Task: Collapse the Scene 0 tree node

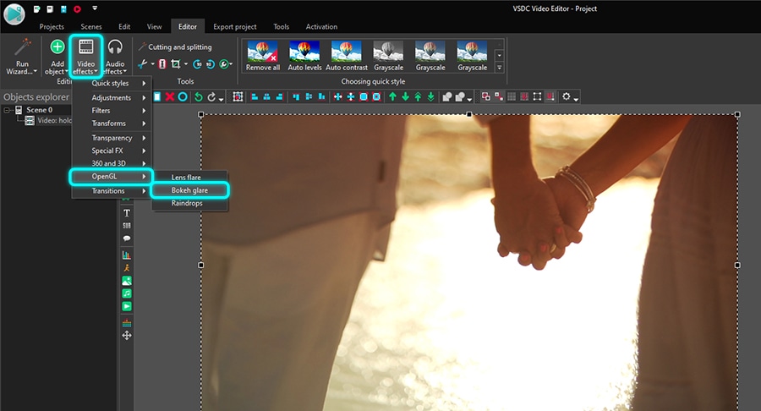Action: pyautogui.click(x=7, y=110)
